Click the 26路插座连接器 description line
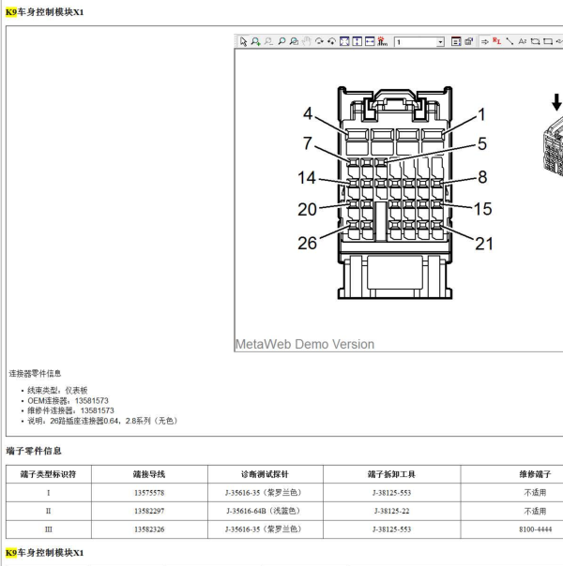 102,421
